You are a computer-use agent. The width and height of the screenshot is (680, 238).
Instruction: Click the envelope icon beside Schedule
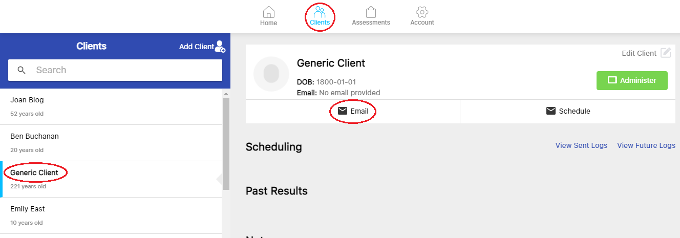[x=551, y=111]
